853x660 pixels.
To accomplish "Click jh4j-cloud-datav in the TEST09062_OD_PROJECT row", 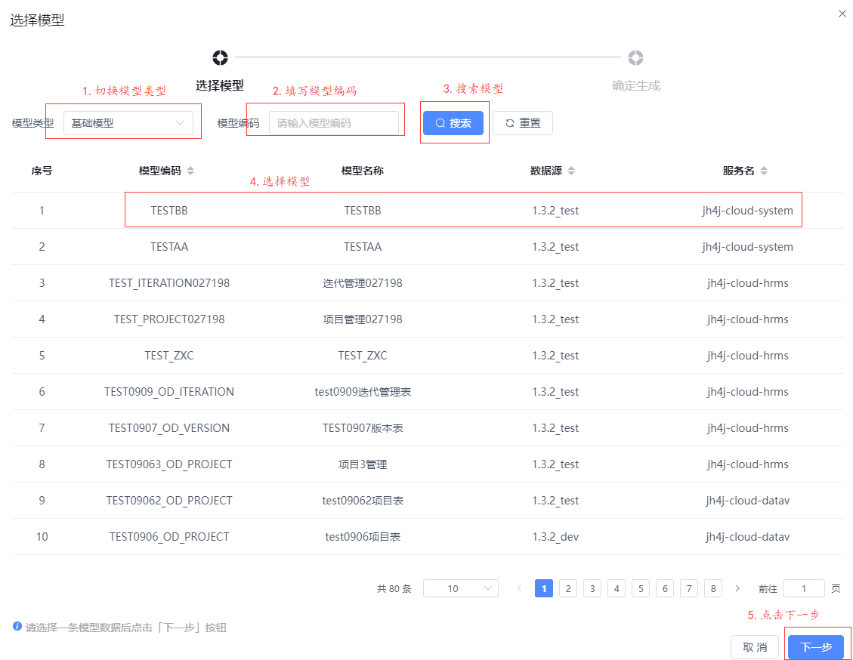I will [x=747, y=500].
